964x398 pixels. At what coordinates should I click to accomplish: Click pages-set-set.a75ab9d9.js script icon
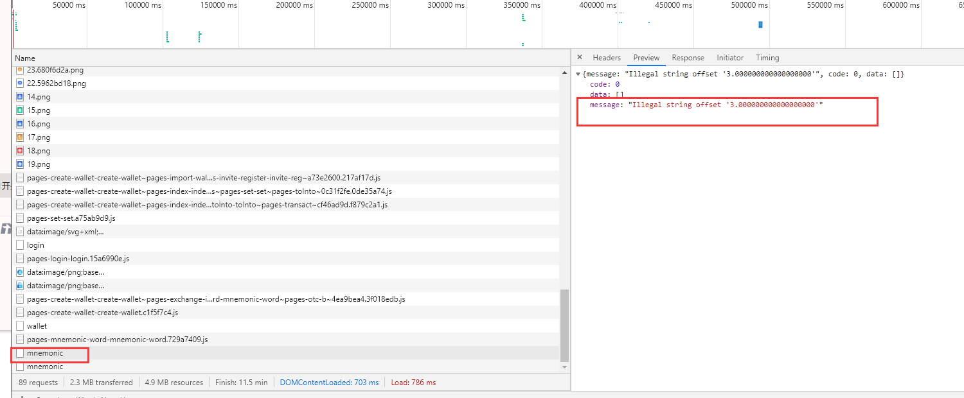point(20,218)
